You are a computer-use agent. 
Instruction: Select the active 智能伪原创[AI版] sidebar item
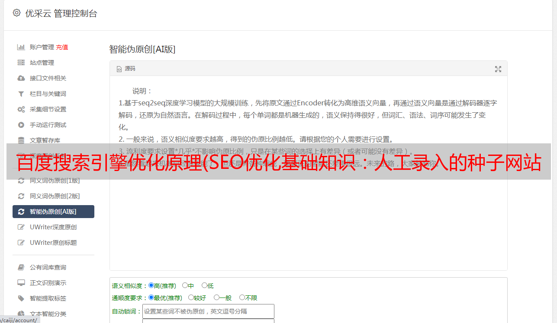tap(53, 212)
